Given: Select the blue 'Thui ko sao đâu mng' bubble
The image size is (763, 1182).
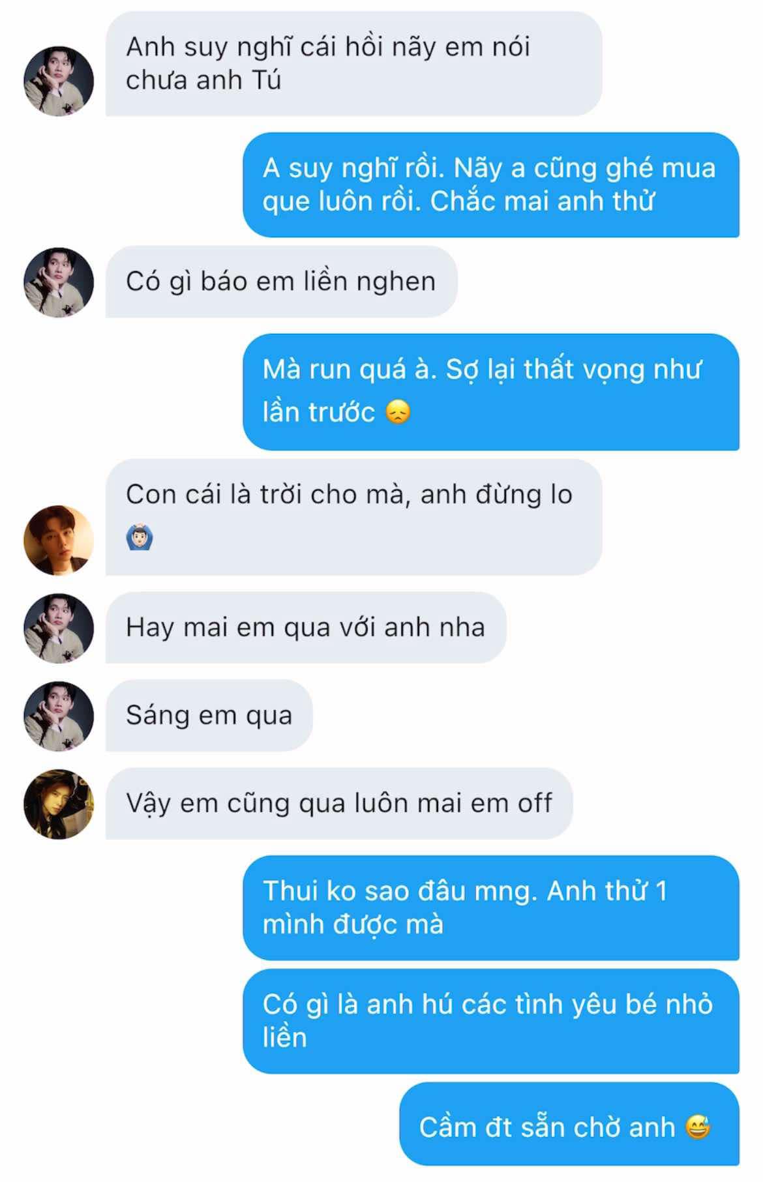Looking at the screenshot, I should [x=491, y=908].
